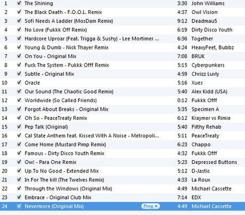Select The Black Death - F.O.O.L. Remix track
245x215 pixels.
coord(123,12)
